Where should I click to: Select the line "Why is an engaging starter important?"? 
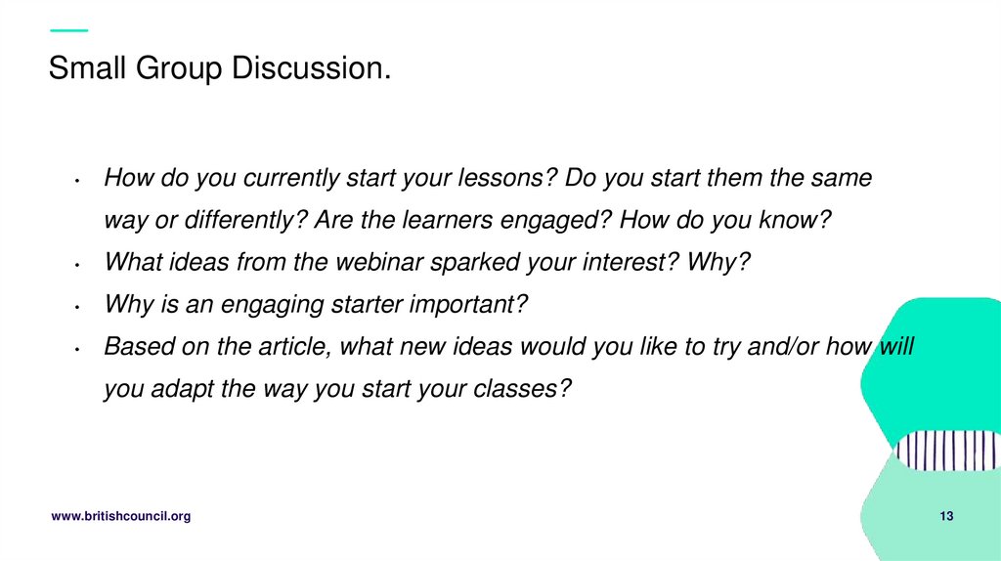click(316, 305)
